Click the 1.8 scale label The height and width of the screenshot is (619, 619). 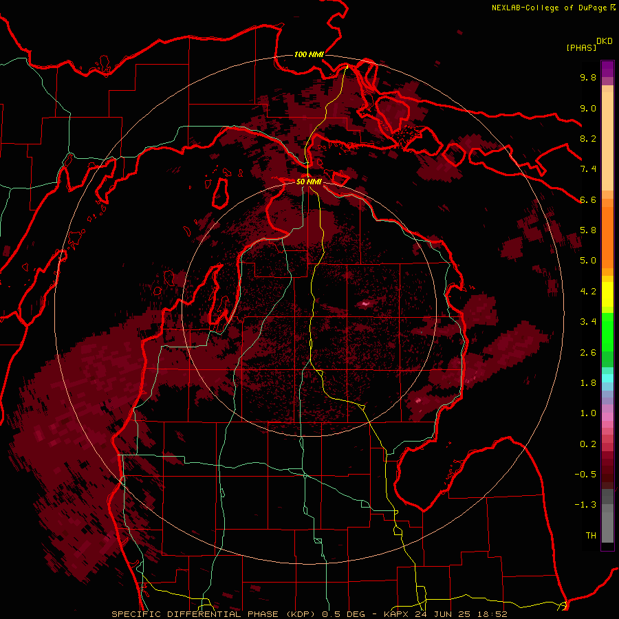588,383
